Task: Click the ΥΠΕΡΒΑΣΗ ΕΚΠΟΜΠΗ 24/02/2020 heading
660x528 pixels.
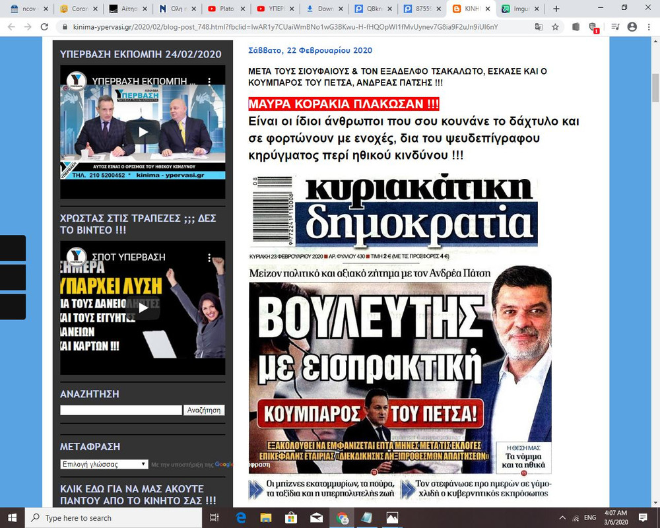Action: click(x=141, y=54)
